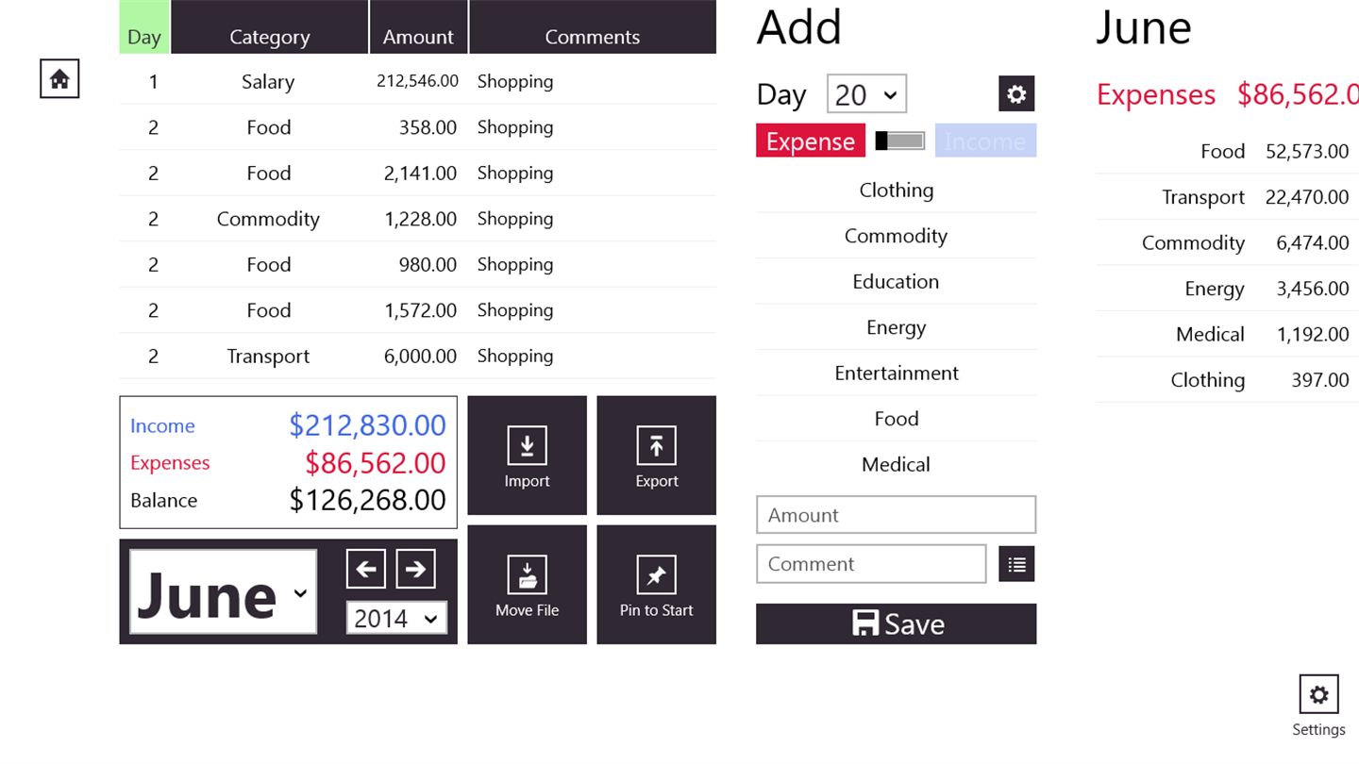Sort by Day column header
This screenshot has height=764, width=1359.
pyautogui.click(x=144, y=27)
